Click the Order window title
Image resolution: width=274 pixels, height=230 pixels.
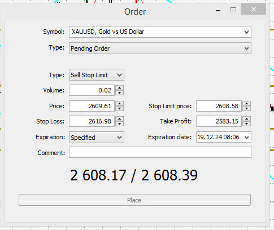[135, 12]
